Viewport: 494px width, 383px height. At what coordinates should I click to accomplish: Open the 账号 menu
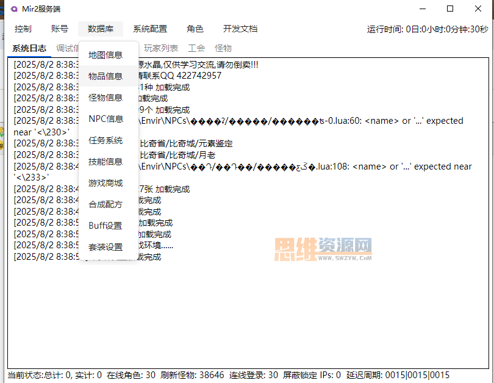point(60,29)
